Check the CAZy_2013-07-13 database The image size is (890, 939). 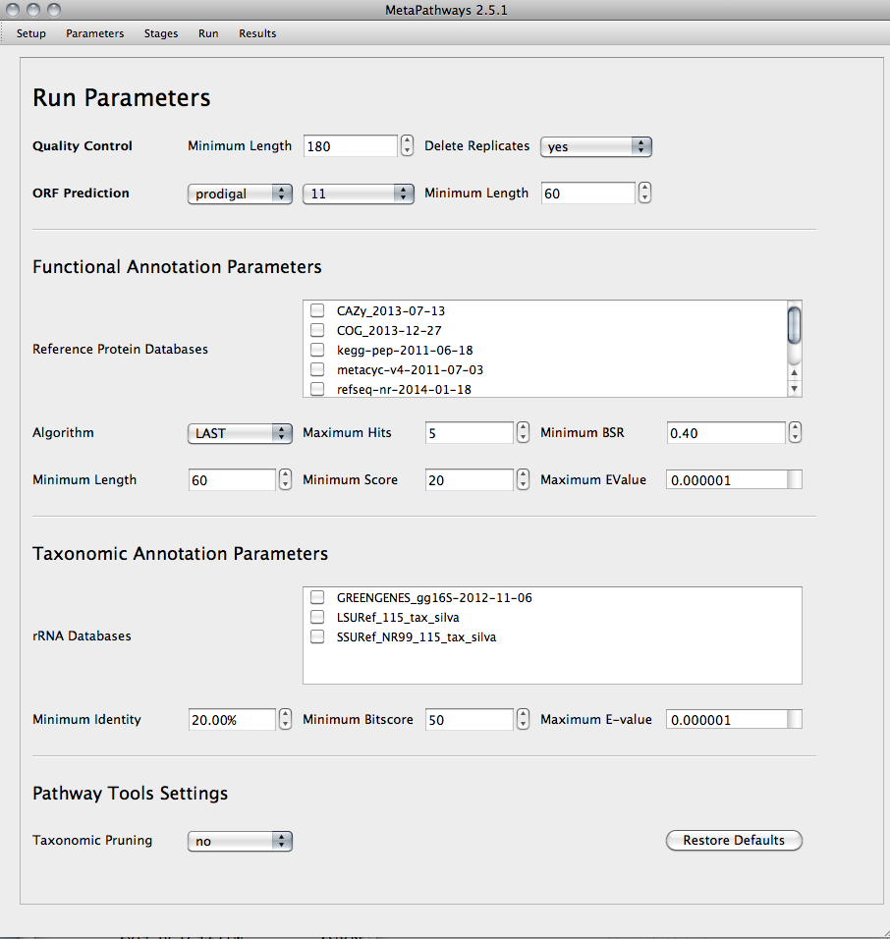coord(317,309)
